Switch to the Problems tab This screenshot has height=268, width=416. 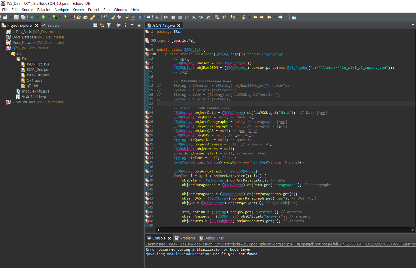[x=187, y=238]
